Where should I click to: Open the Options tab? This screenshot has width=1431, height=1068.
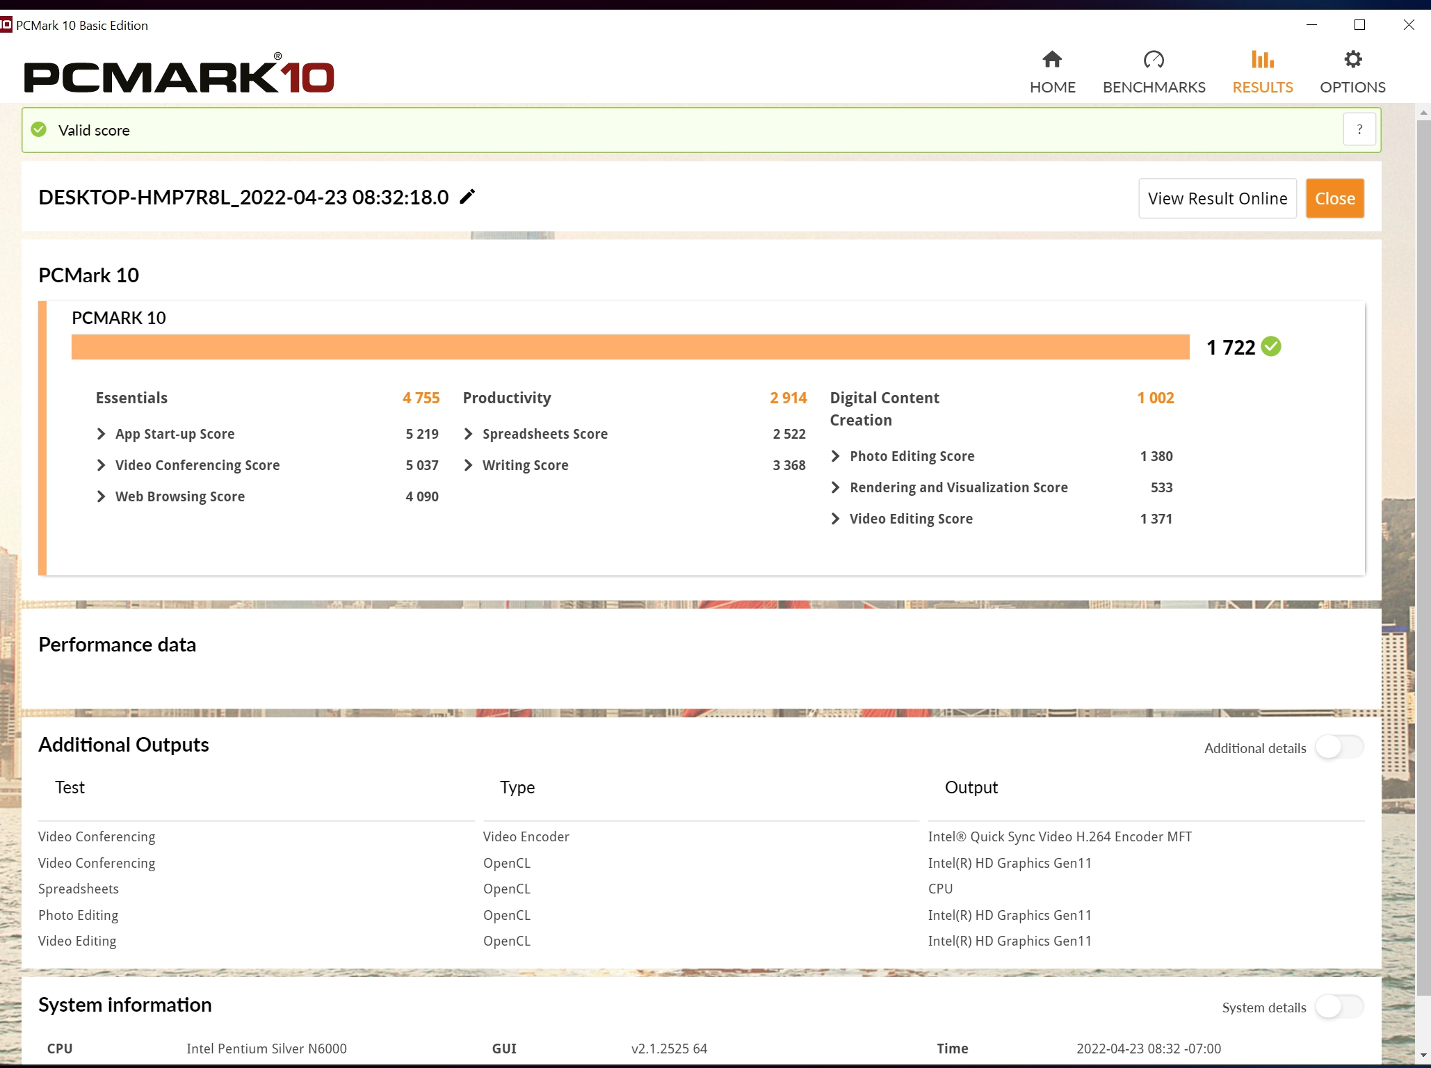1352,72
